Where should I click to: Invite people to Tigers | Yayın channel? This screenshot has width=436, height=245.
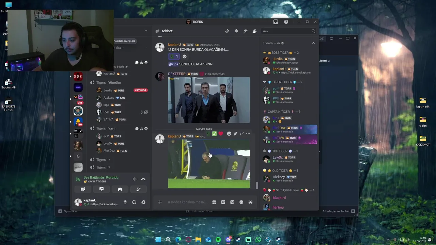pos(141,129)
